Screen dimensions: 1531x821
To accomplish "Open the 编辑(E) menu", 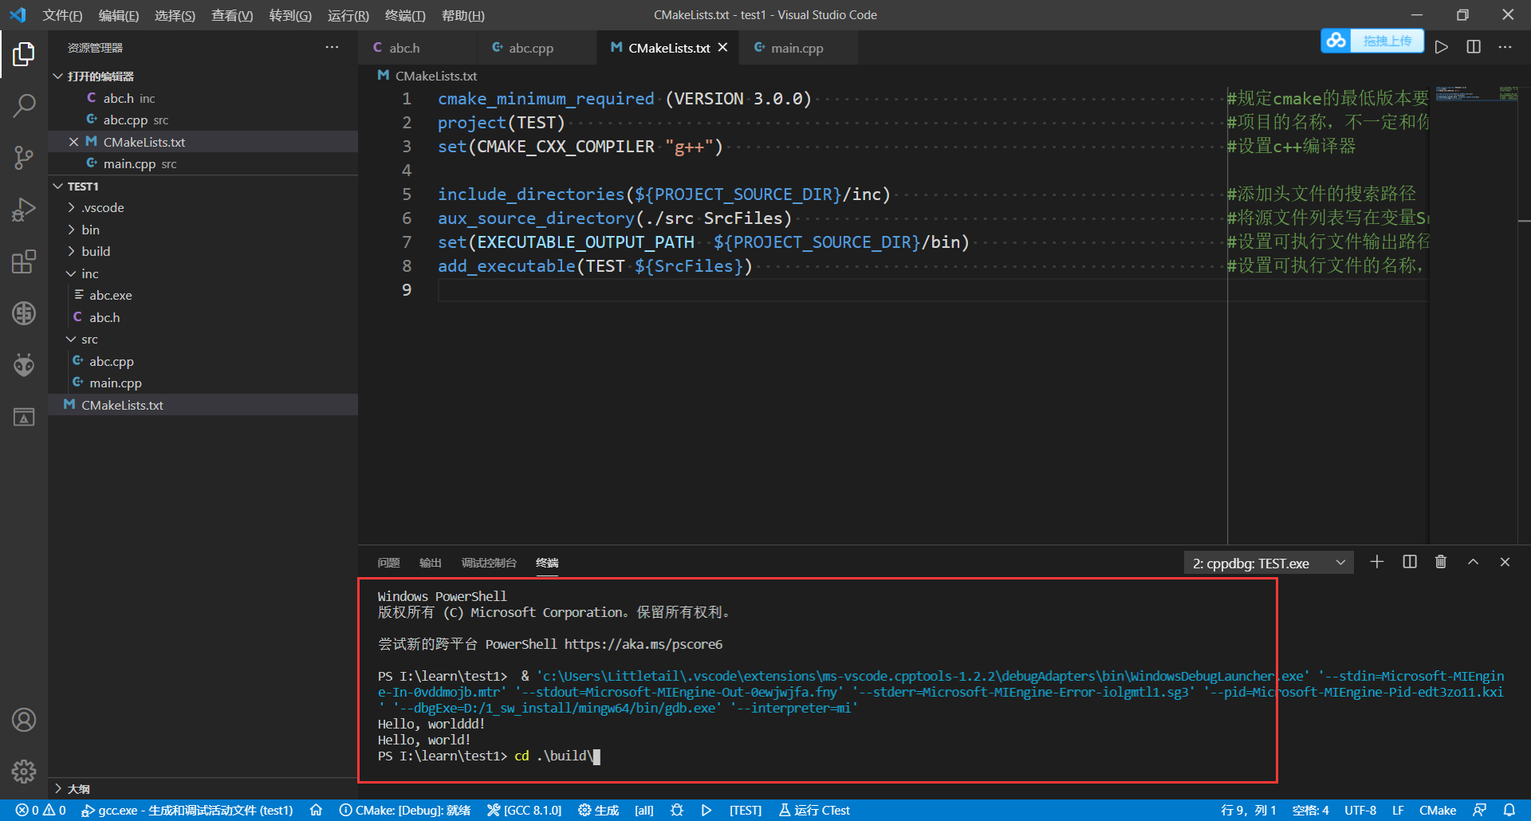I will (118, 15).
